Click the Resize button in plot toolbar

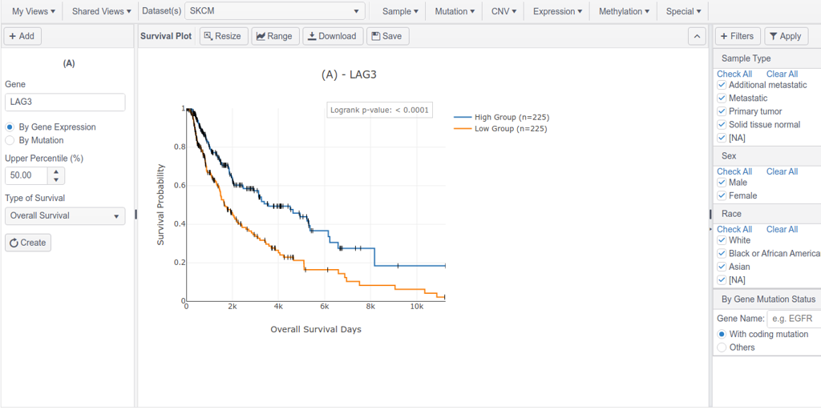click(222, 36)
